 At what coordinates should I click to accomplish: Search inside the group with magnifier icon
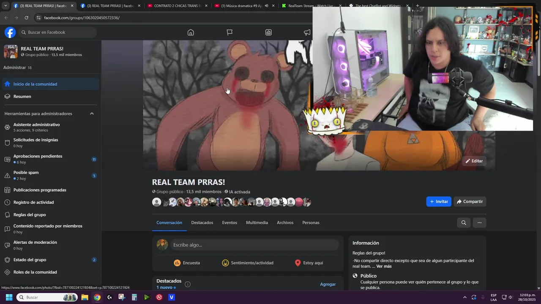point(464,223)
